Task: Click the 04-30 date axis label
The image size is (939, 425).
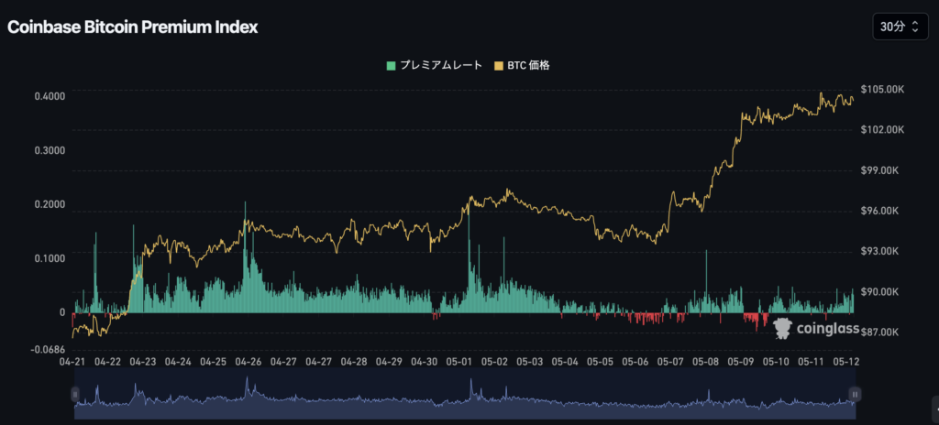Action: point(425,362)
